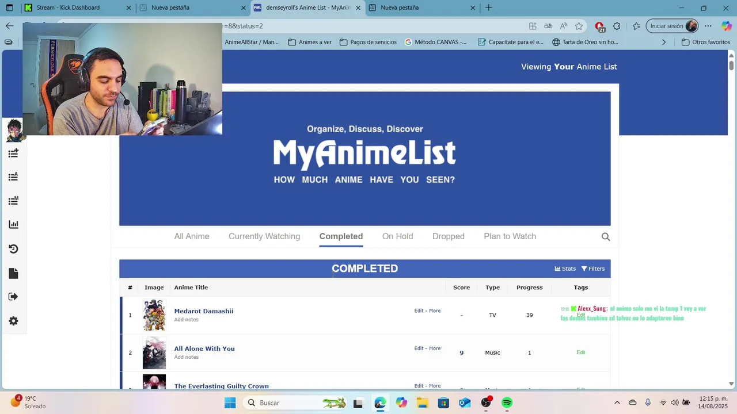Expand the bookmarks overflow chevron
This screenshot has height=414, width=737.
coord(664,42)
